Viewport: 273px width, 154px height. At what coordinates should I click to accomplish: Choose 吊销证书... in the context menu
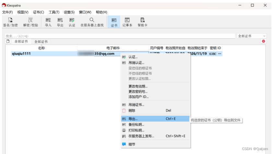155,105
